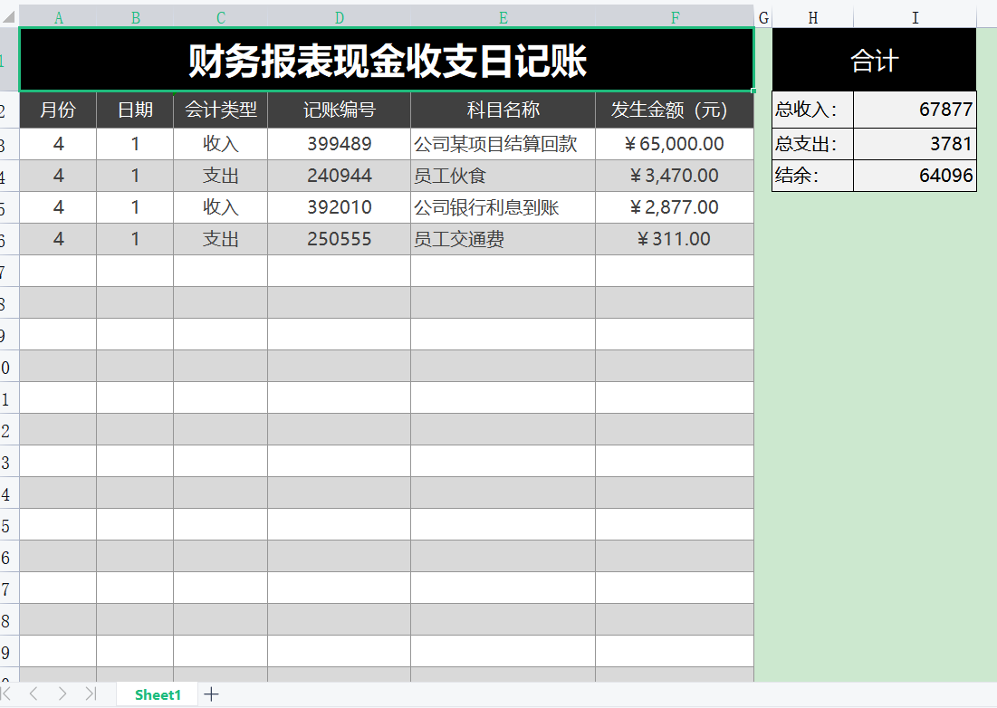Select the 结余 cell showing 64096
This screenshot has width=997, height=708.
point(915,175)
